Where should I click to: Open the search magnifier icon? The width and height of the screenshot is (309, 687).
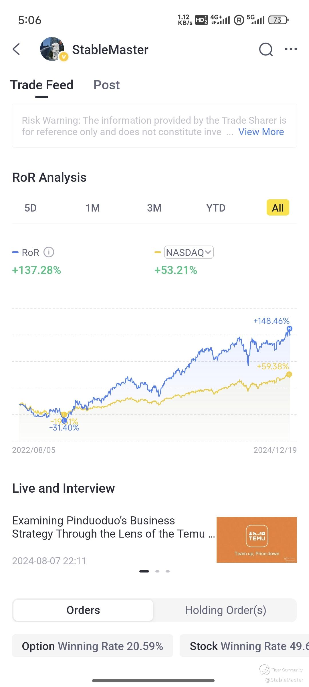click(266, 50)
